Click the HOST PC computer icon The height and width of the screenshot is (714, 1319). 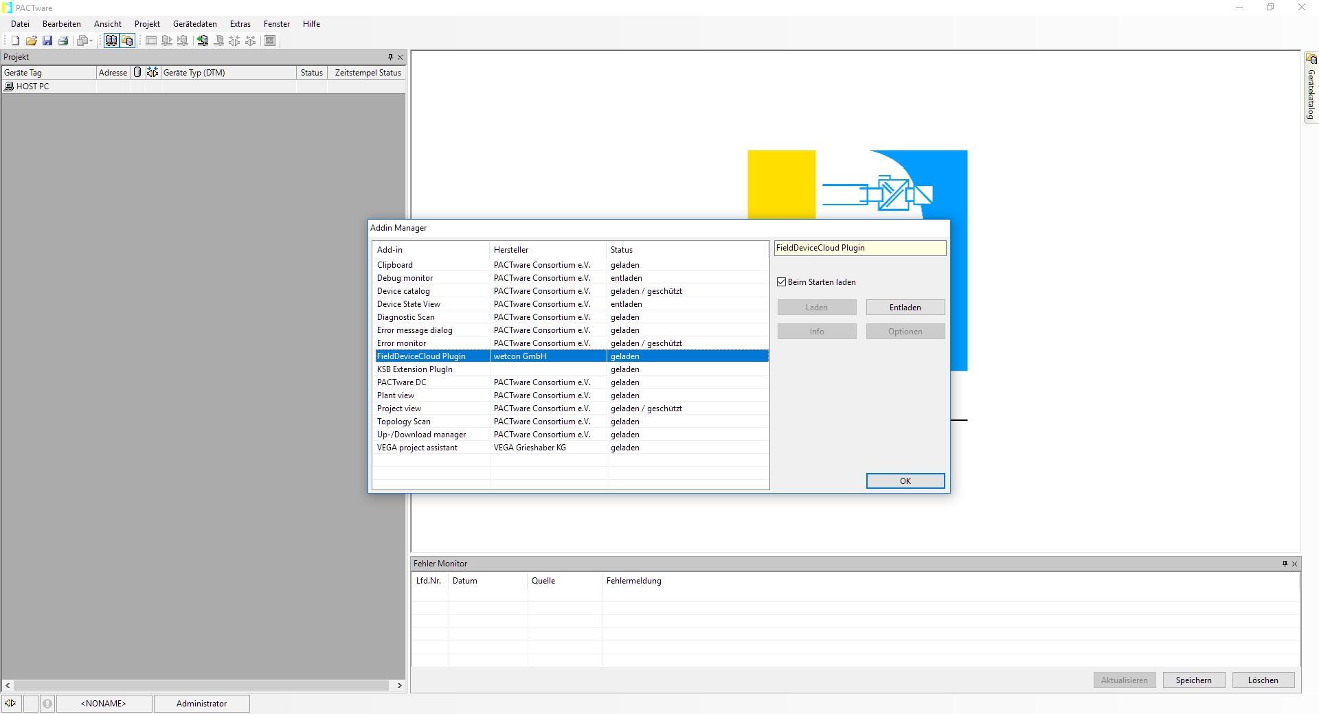(9, 87)
